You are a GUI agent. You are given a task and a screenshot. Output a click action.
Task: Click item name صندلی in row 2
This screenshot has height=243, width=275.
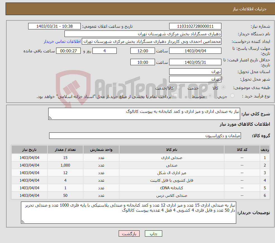point(172,165)
